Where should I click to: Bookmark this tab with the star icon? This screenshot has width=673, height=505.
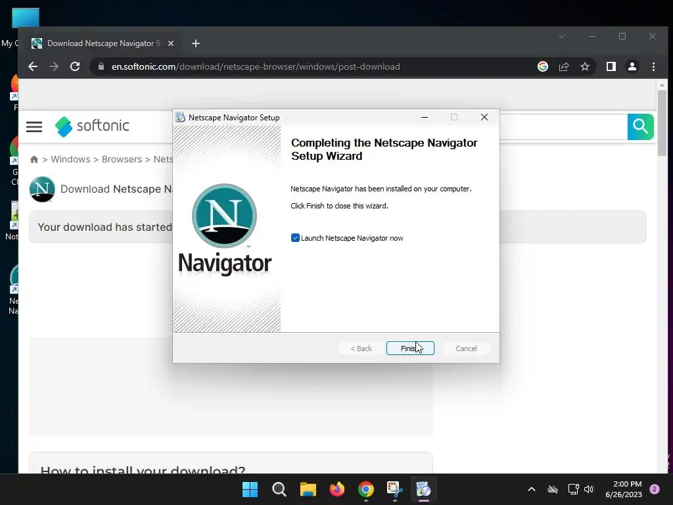[585, 66]
